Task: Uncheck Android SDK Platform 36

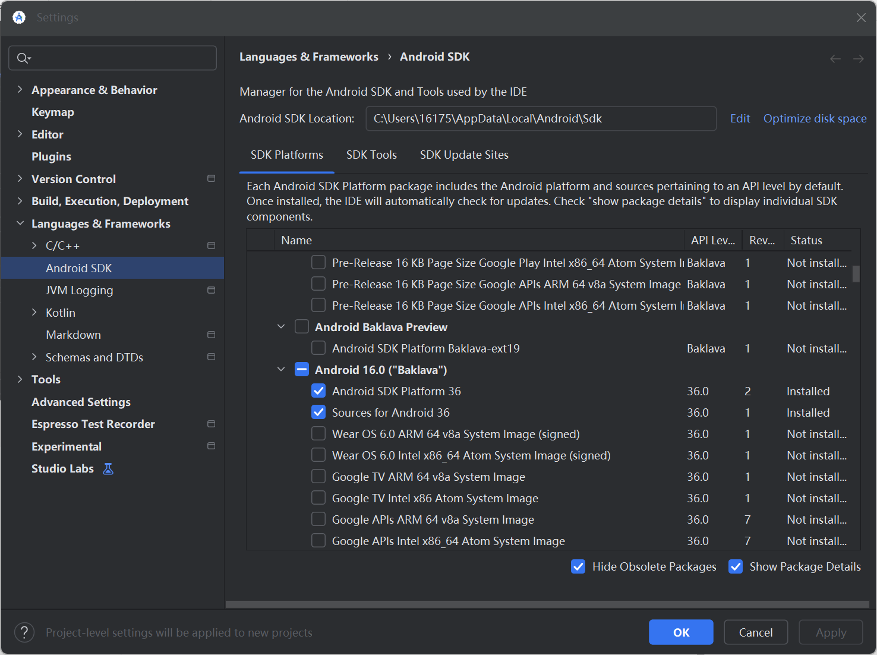Action: coord(318,391)
